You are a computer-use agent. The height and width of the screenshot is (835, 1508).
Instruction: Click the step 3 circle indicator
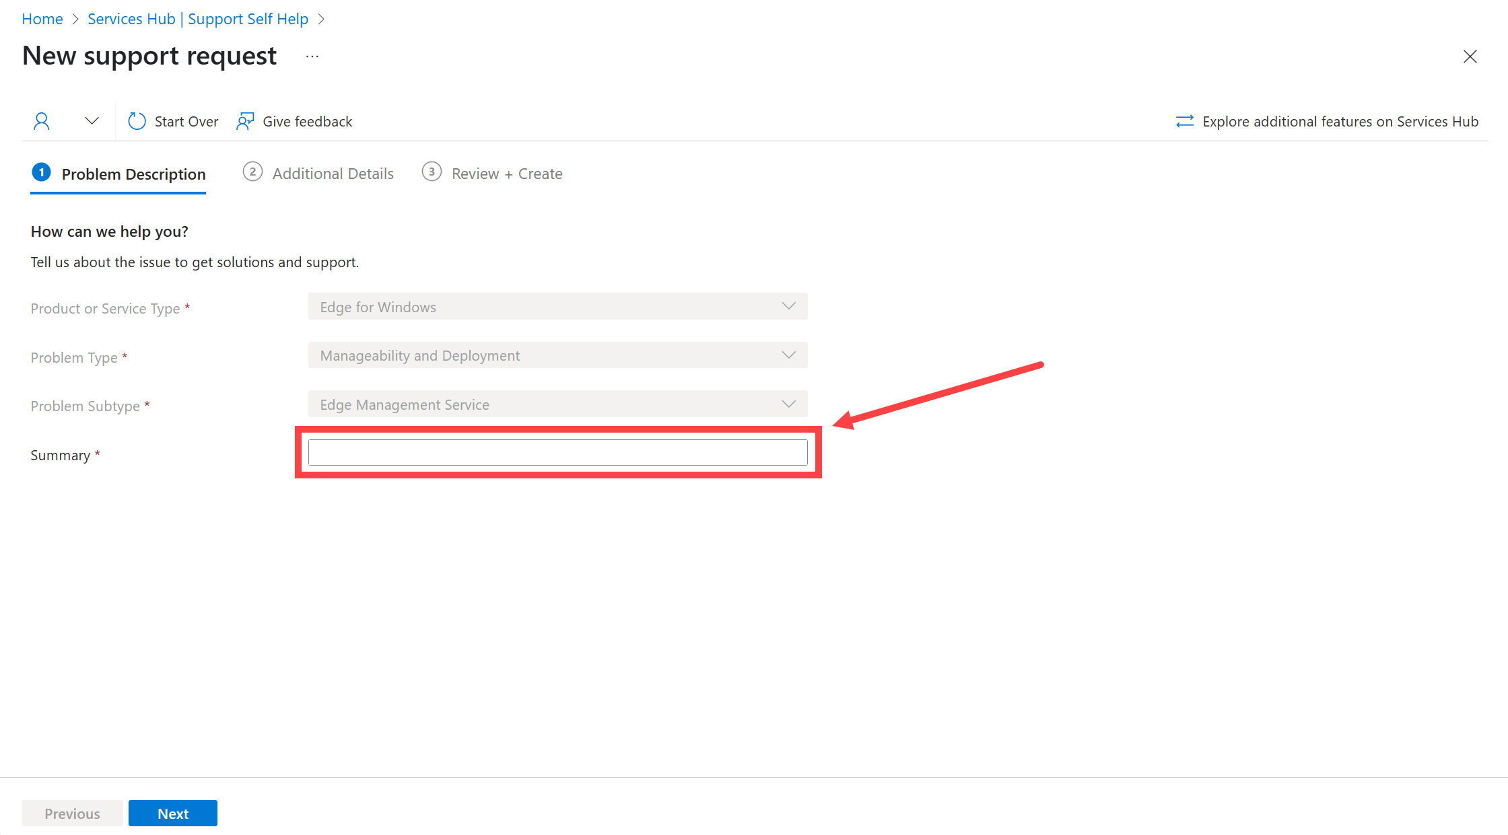tap(432, 173)
